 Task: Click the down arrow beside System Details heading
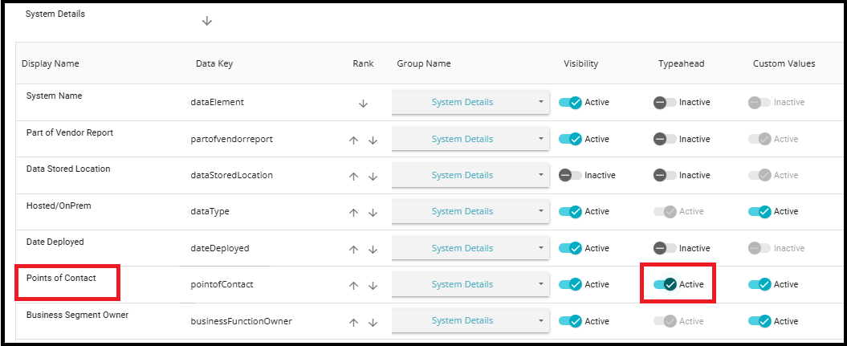pyautogui.click(x=206, y=21)
